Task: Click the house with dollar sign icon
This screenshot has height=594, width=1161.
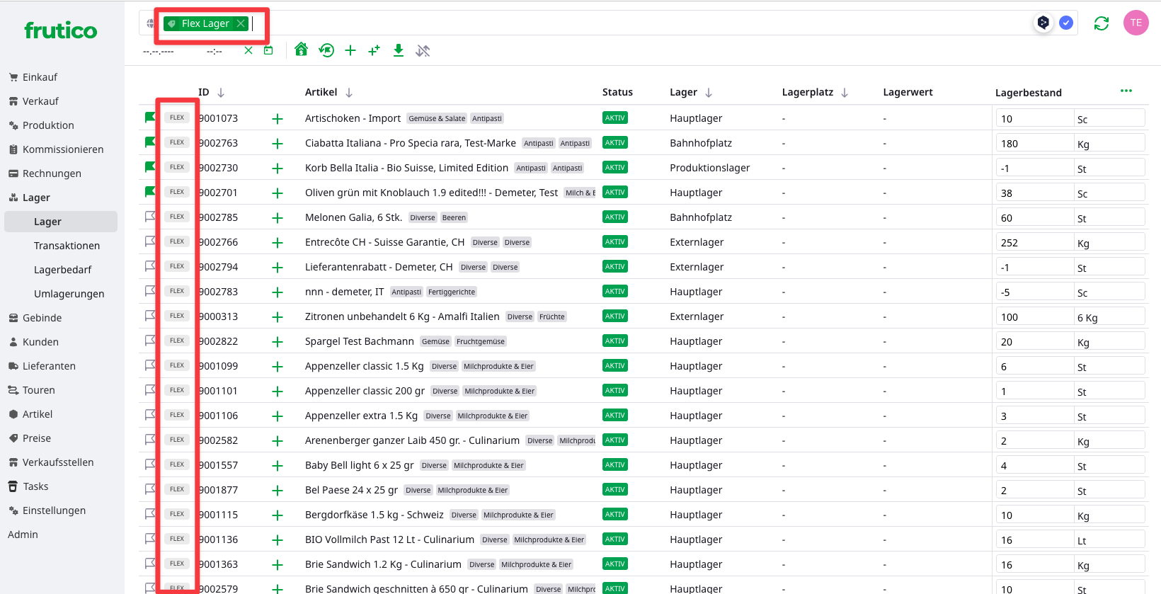Action: [x=301, y=50]
